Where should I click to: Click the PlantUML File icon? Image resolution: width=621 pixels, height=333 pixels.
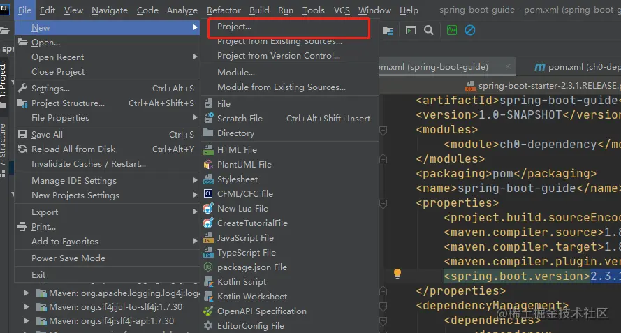coord(208,164)
